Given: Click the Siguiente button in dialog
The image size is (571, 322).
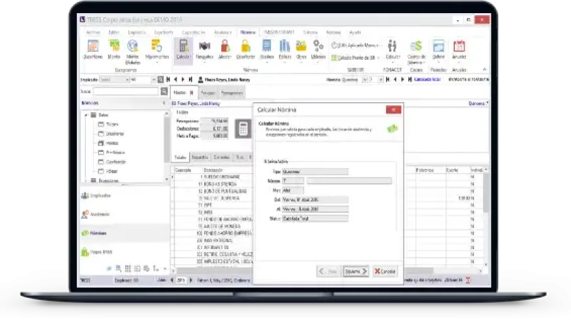Looking at the screenshot, I should coord(356,271).
